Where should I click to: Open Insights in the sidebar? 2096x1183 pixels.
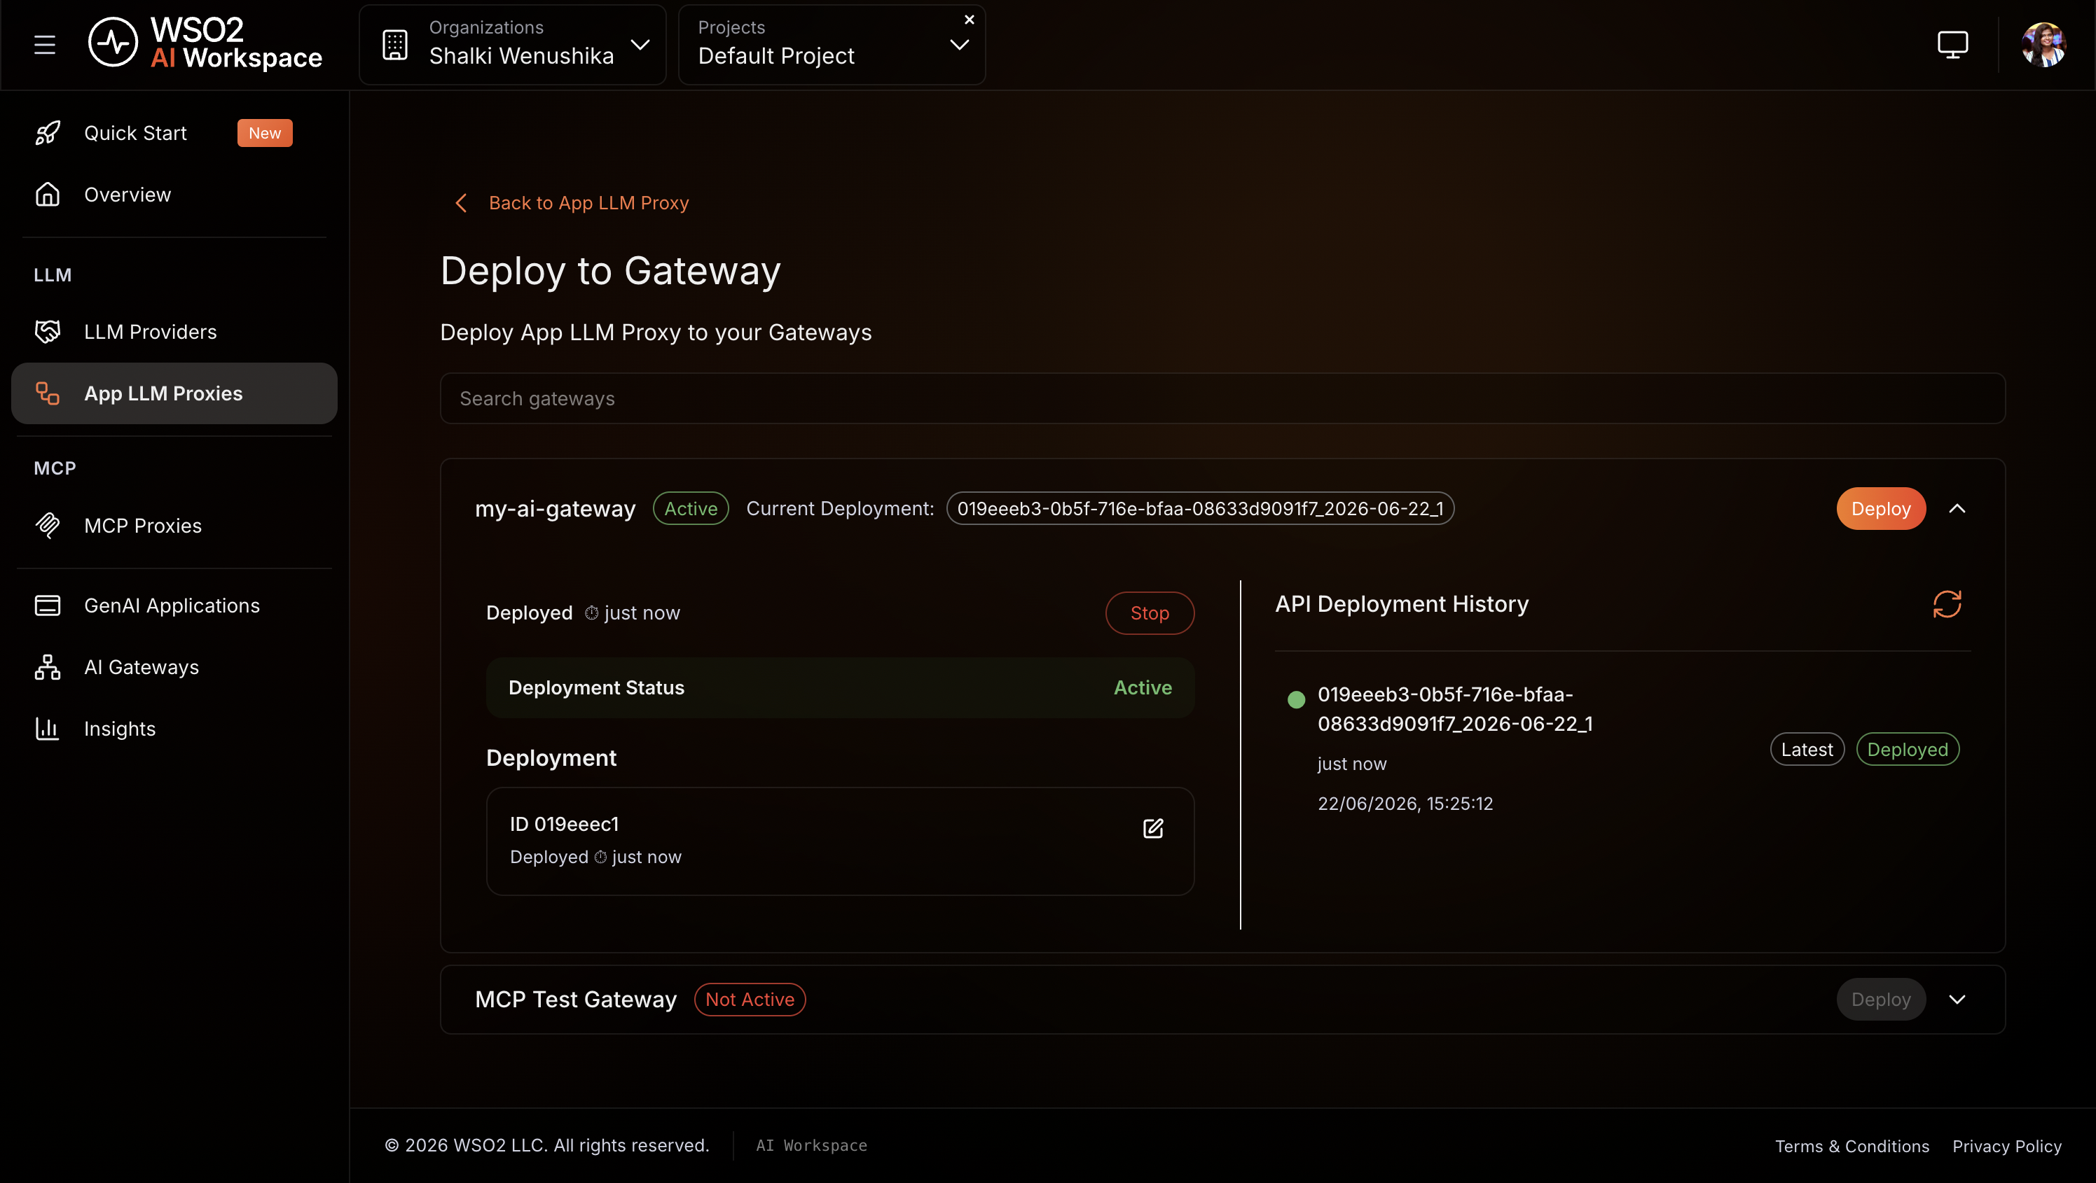point(120,729)
